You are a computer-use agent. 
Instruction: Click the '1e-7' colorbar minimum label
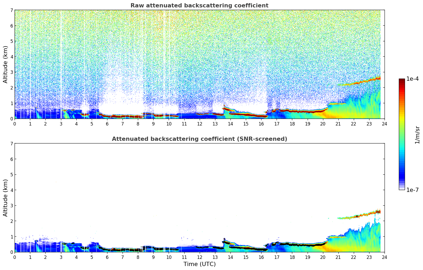pyautogui.click(x=412, y=190)
